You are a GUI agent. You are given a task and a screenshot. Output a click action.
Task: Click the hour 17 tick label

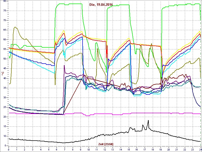(x=145, y=149)
